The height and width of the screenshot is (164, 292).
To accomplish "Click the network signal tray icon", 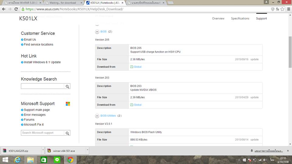I will (x=259, y=160).
